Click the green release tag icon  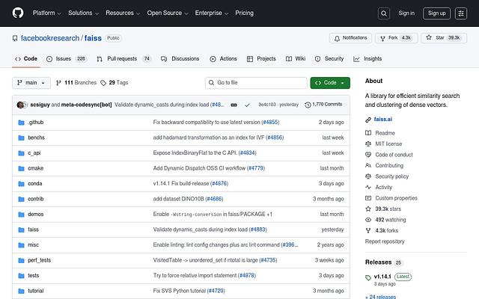tap(368, 277)
